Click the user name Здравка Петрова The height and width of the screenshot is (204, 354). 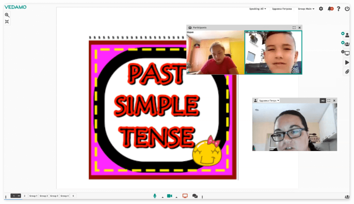[x=282, y=9]
